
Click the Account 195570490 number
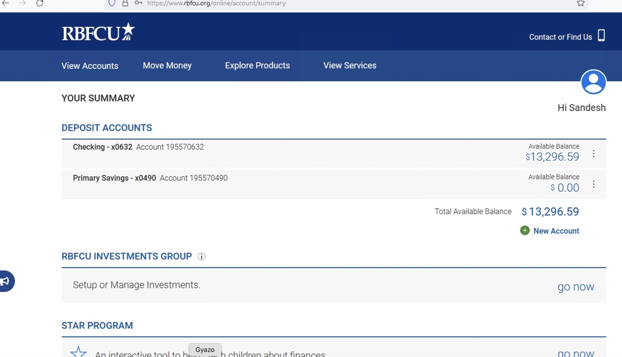(194, 178)
